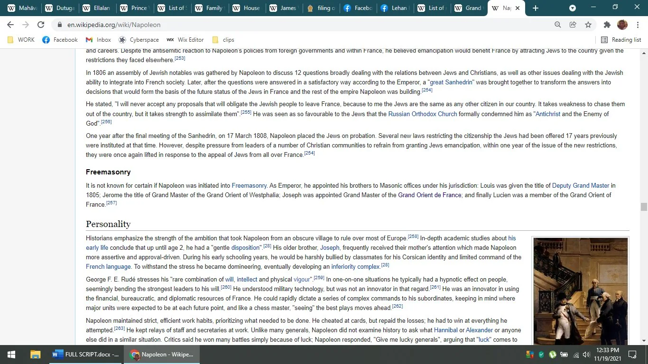Check battery status in the system tray
Screen dimensions: 648x364
point(564,355)
